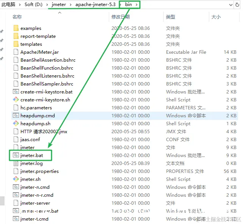This screenshot has height=224, width=243.
Task: Select the heapdump.cmd script icon
Action: 16,115
